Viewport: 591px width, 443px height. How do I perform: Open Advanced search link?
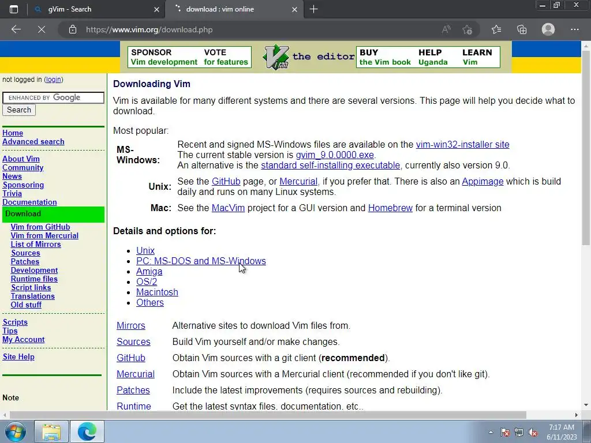point(33,142)
